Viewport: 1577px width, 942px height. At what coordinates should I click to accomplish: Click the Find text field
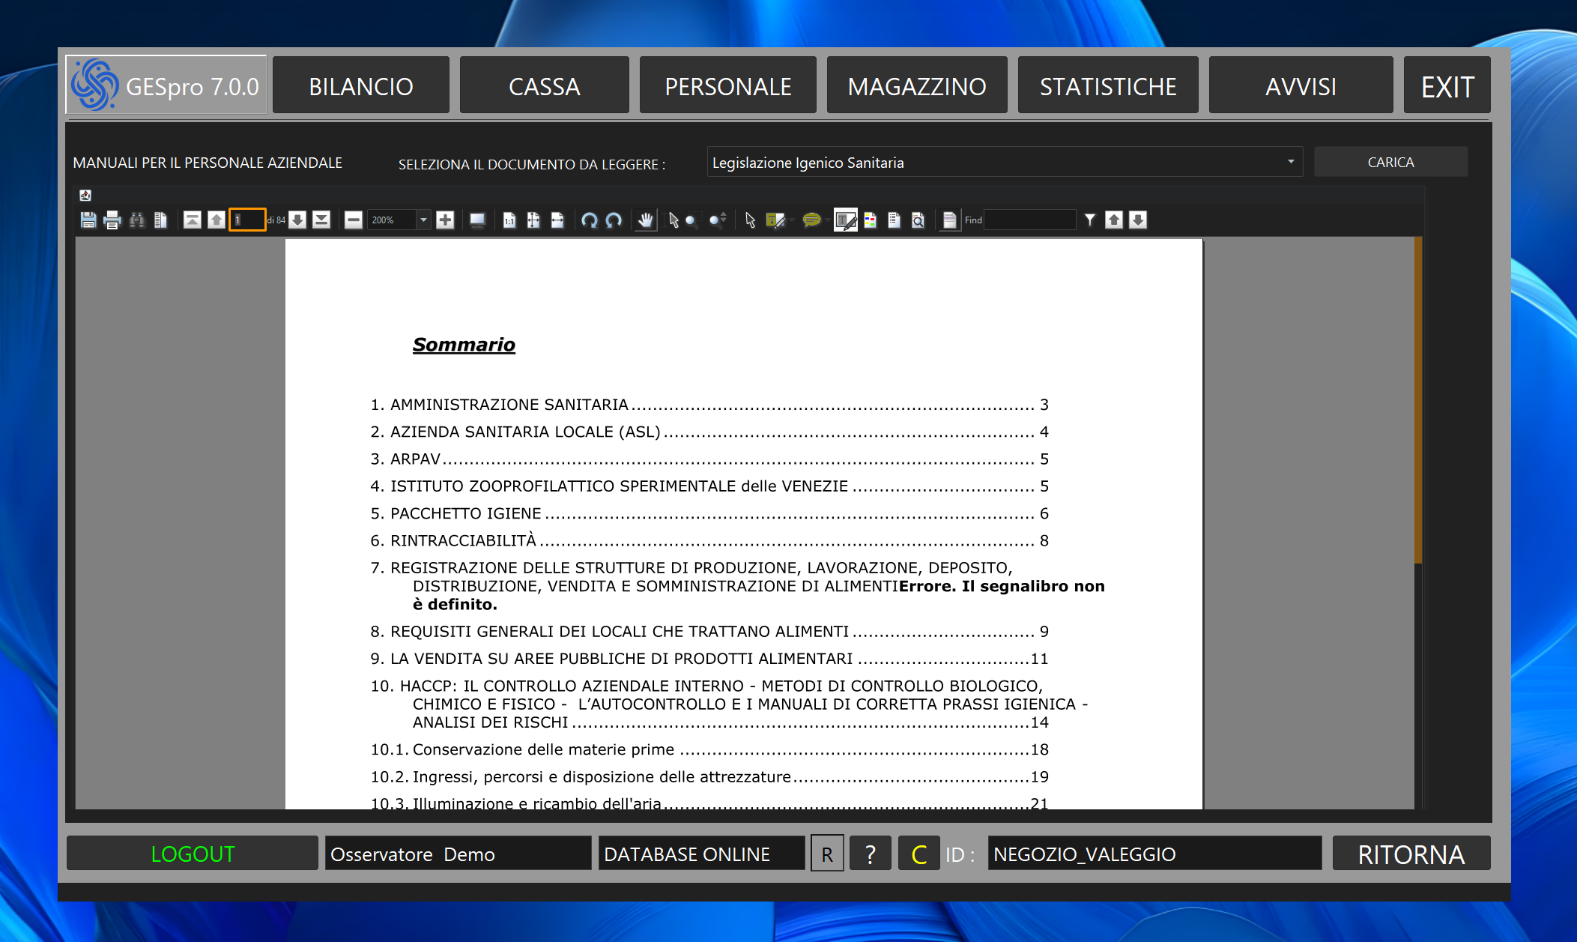click(1029, 220)
